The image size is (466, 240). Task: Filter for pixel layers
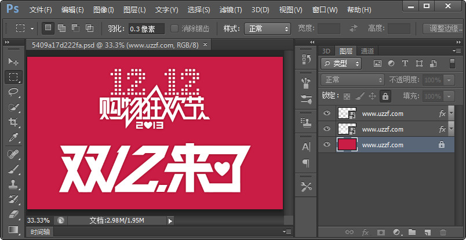tap(377, 63)
